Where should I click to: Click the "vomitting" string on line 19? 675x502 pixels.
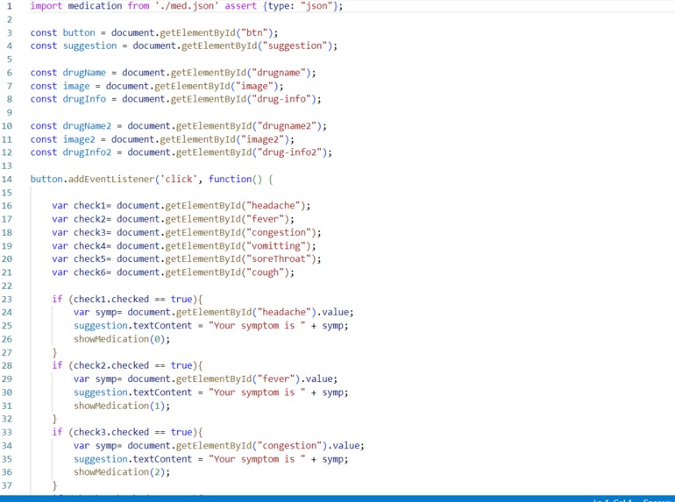click(275, 245)
